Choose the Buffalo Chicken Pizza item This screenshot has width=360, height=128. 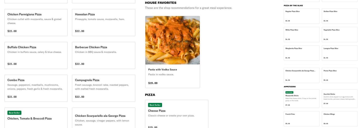coord(36,55)
